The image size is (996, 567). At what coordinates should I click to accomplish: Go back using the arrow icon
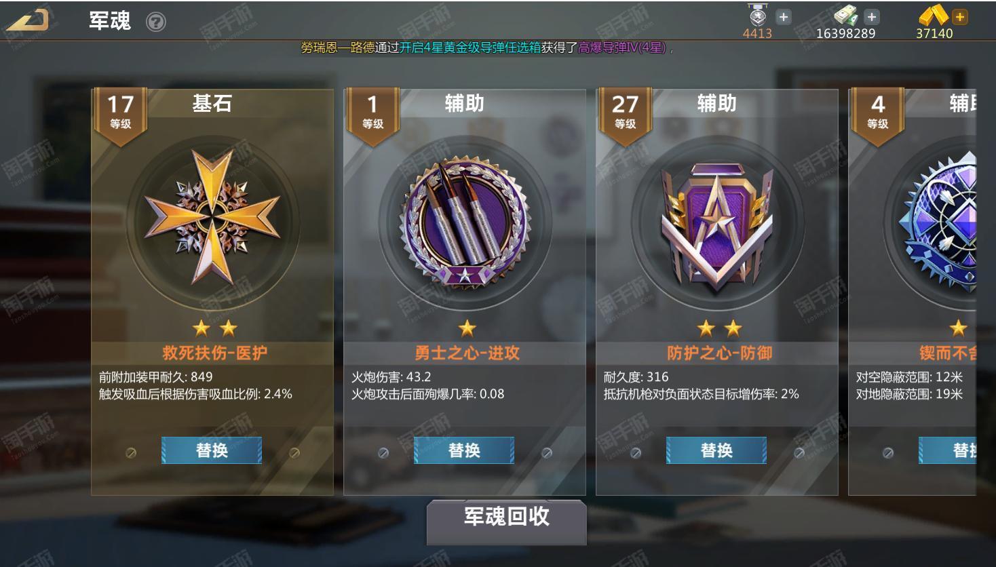click(28, 20)
